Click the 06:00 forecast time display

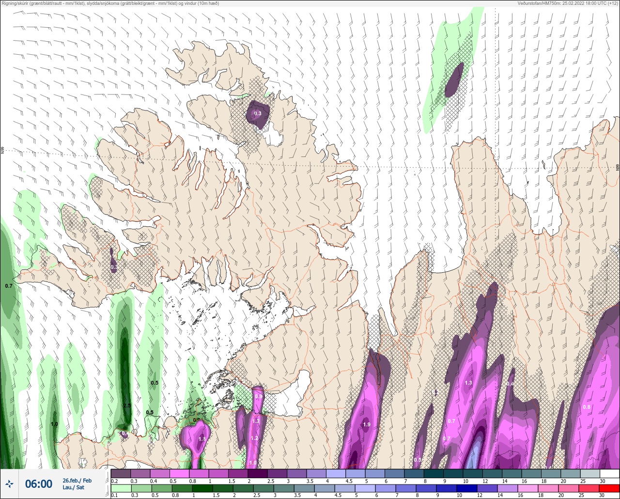[39, 484]
